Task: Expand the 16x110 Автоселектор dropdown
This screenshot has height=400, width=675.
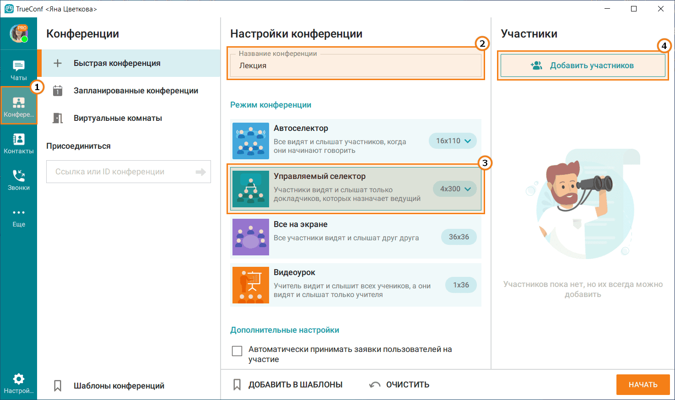Action: coord(453,141)
